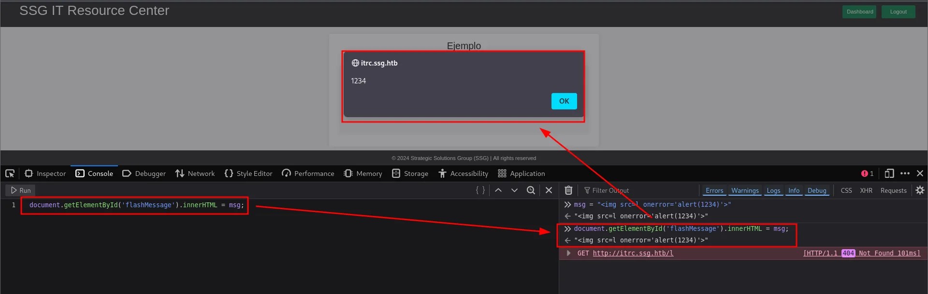Click the error count badge icon
This screenshot has width=928, height=294.
tap(867, 174)
